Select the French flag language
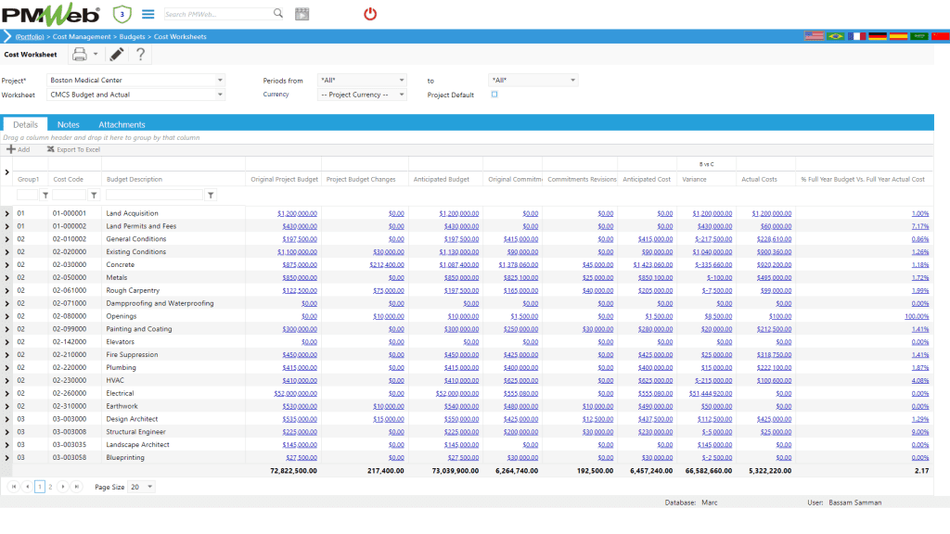 (x=856, y=36)
